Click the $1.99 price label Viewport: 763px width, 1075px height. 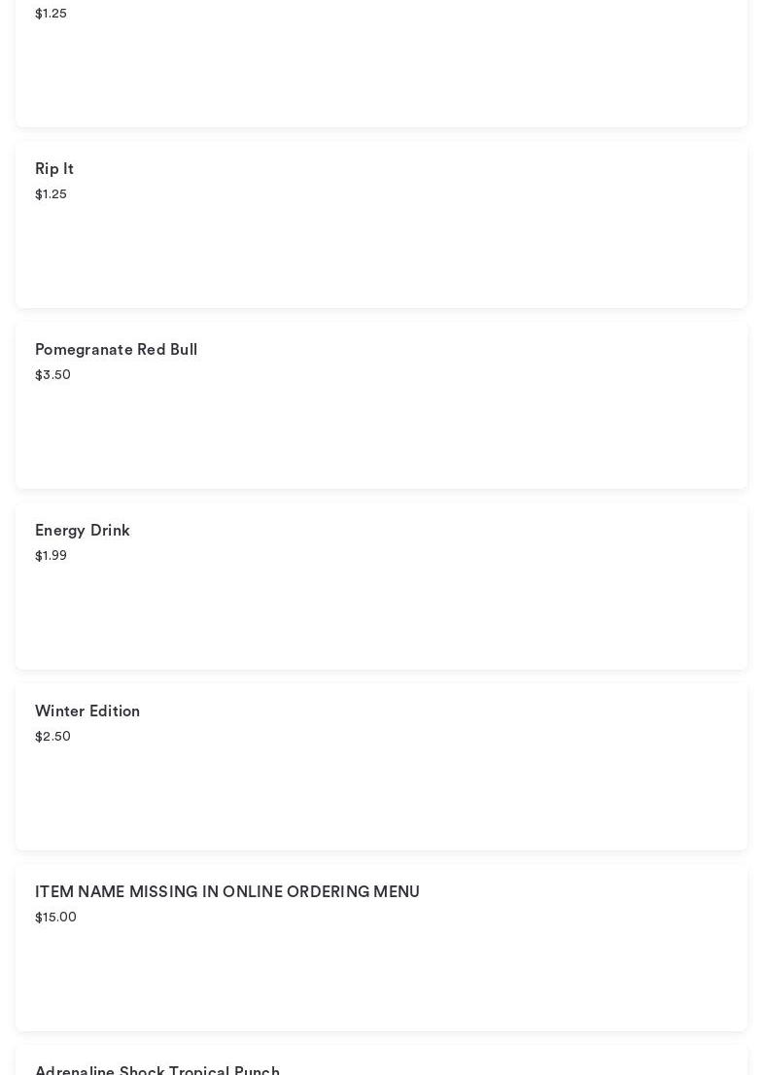(x=51, y=556)
